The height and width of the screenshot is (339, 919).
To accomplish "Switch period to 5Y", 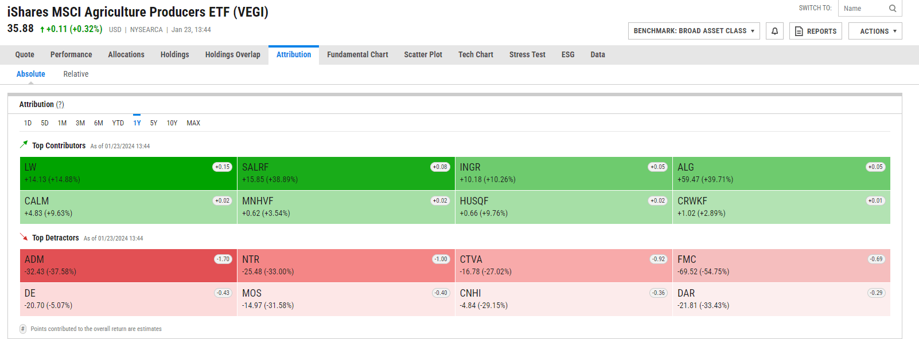I will tap(154, 123).
